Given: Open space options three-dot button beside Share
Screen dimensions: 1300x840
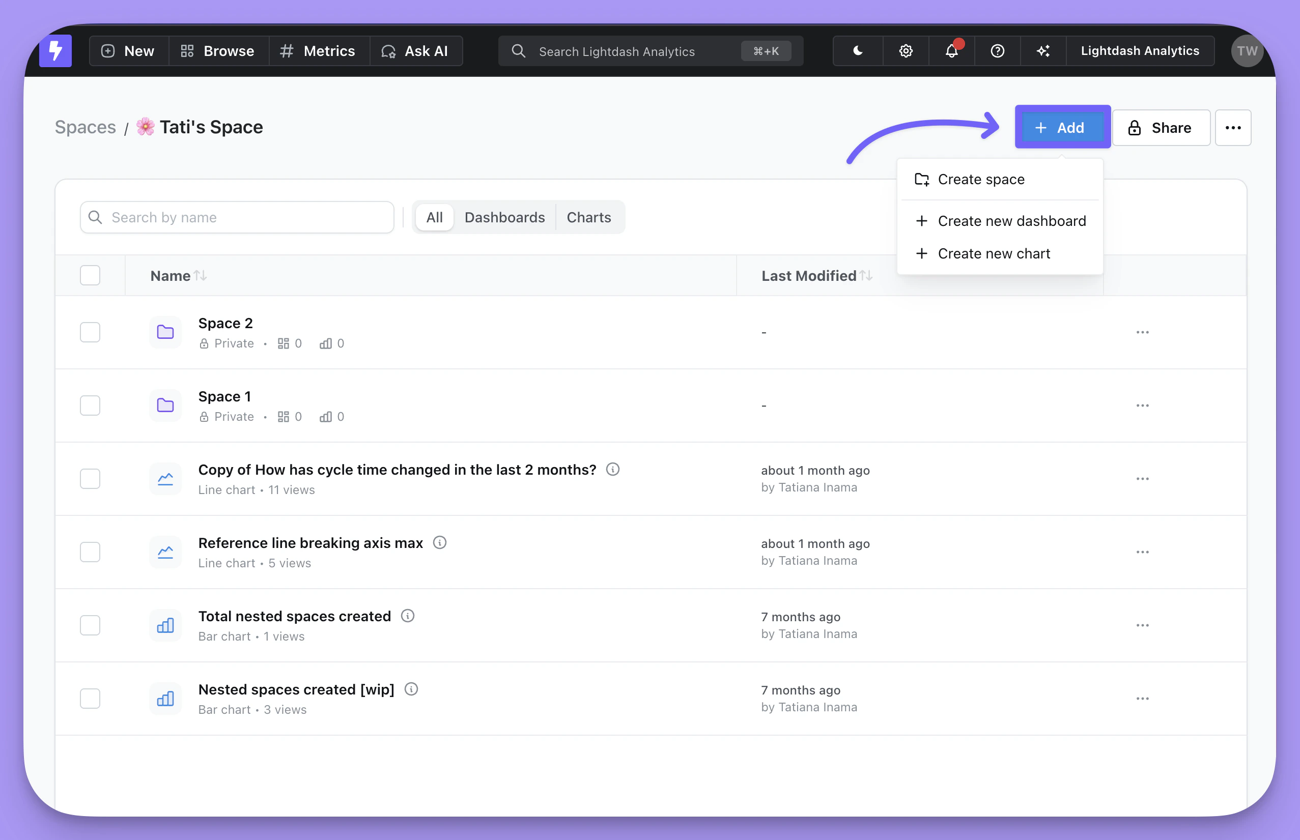Looking at the screenshot, I should tap(1233, 128).
